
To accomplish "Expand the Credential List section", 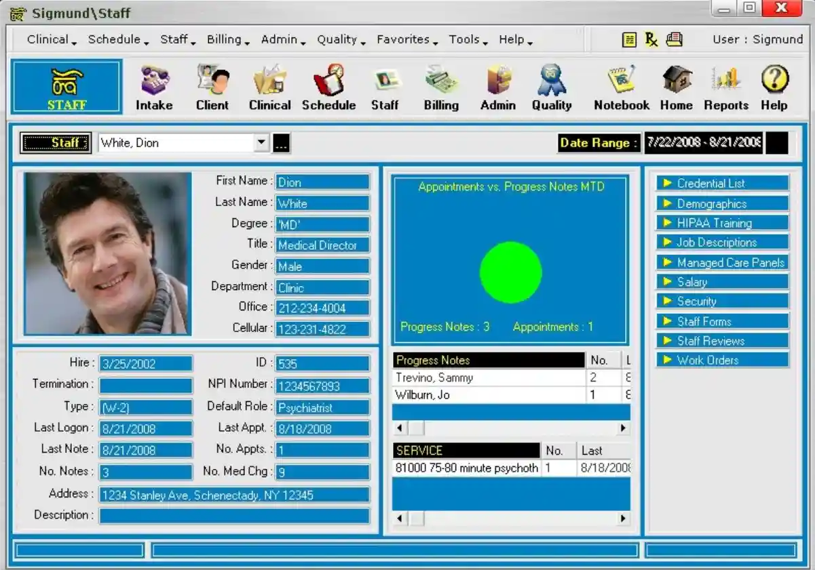I will (x=722, y=184).
